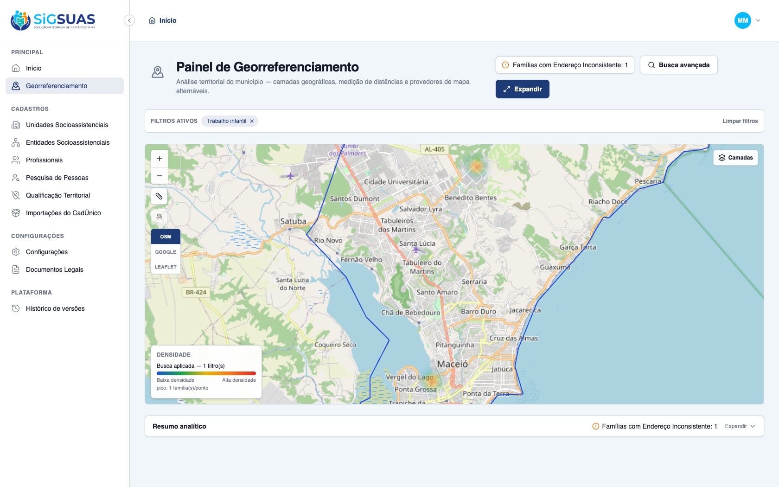Open Entidades Socioassistenciais
This screenshot has width=779, height=487.
64,142
